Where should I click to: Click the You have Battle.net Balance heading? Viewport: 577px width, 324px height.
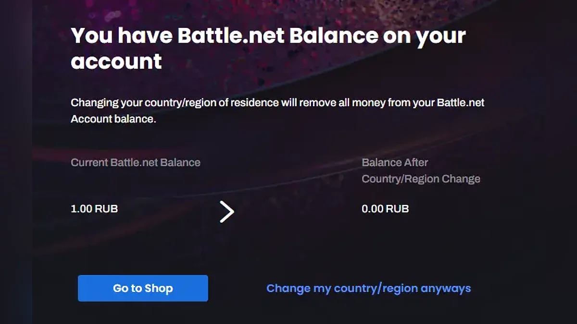click(268, 48)
